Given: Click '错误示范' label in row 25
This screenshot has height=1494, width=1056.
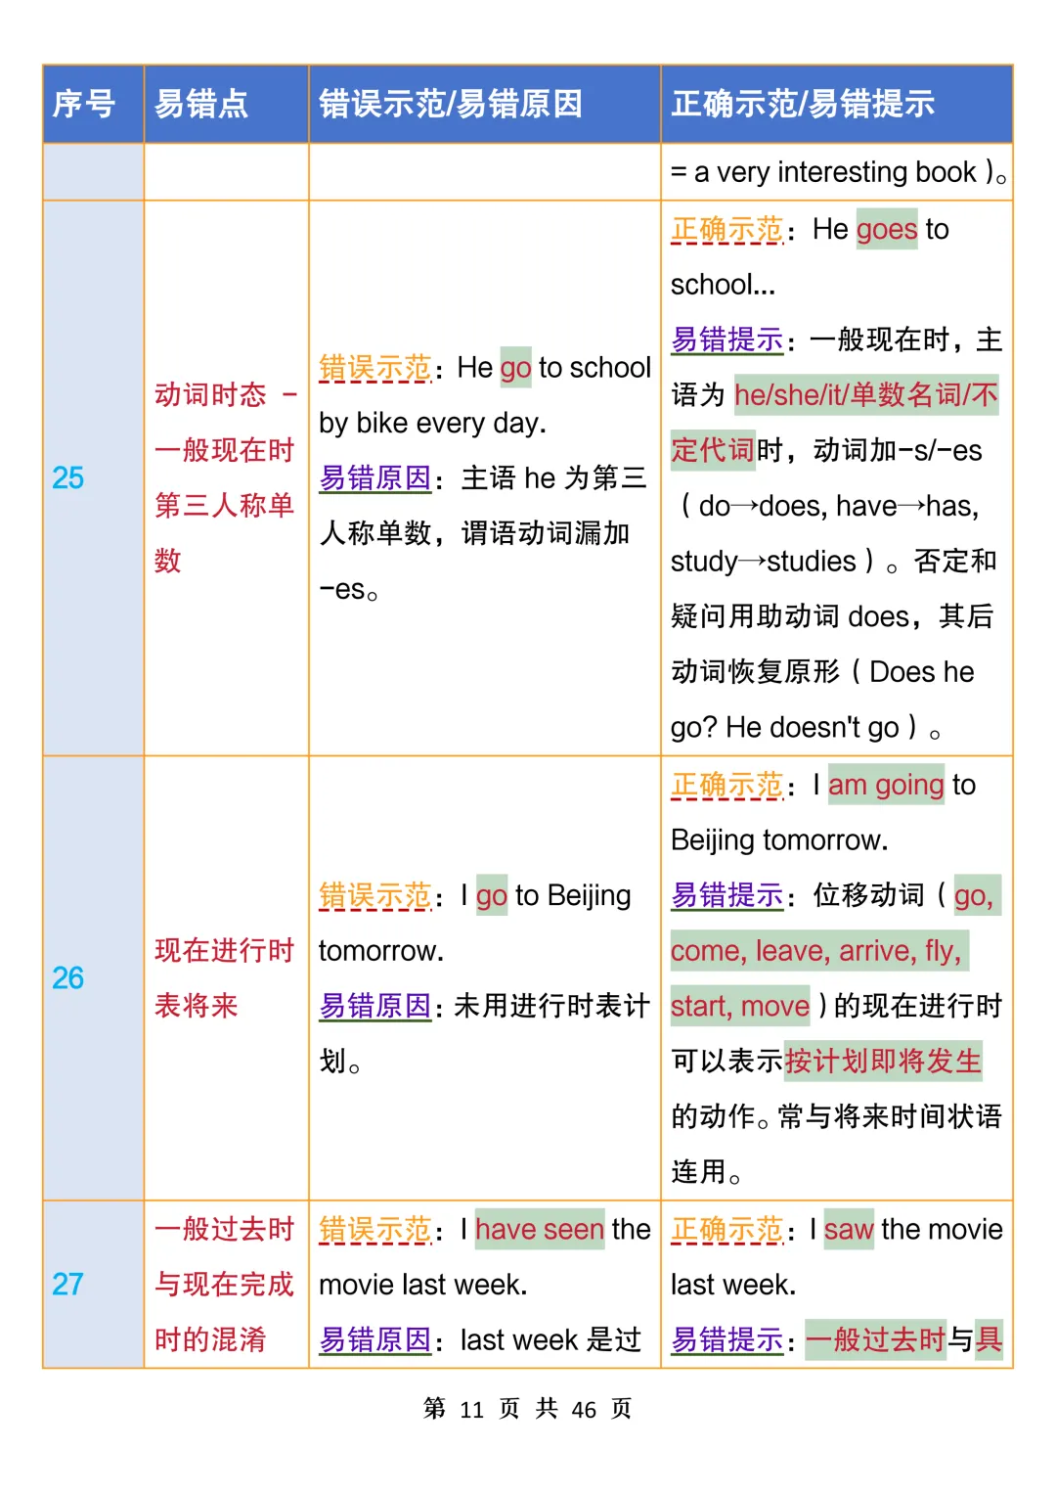Looking at the screenshot, I should click(375, 368).
